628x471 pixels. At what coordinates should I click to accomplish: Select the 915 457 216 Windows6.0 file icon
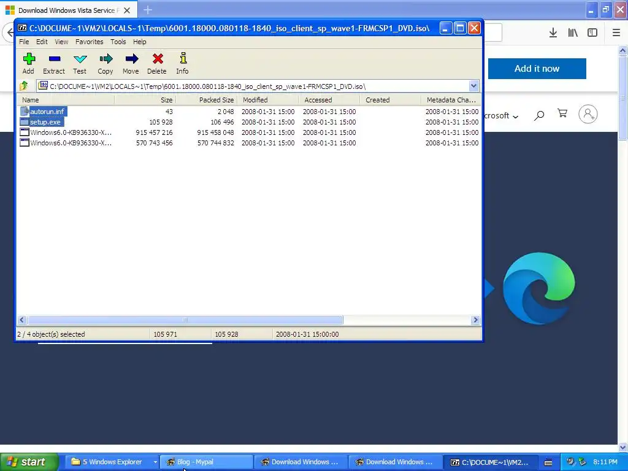pyautogui.click(x=25, y=132)
